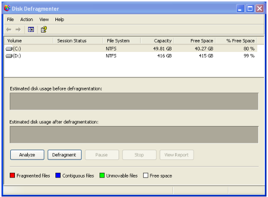
Task: Sort by the % Free Space column header
Action: click(236, 41)
